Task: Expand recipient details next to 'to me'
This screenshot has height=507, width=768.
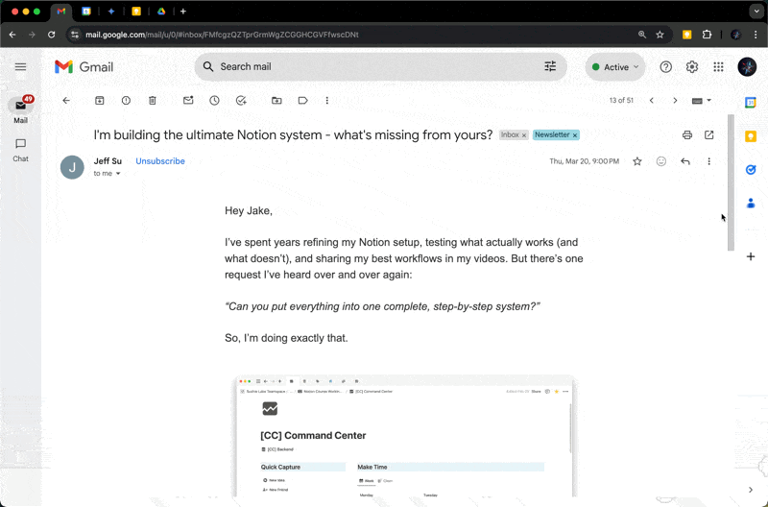Action: [x=118, y=174]
